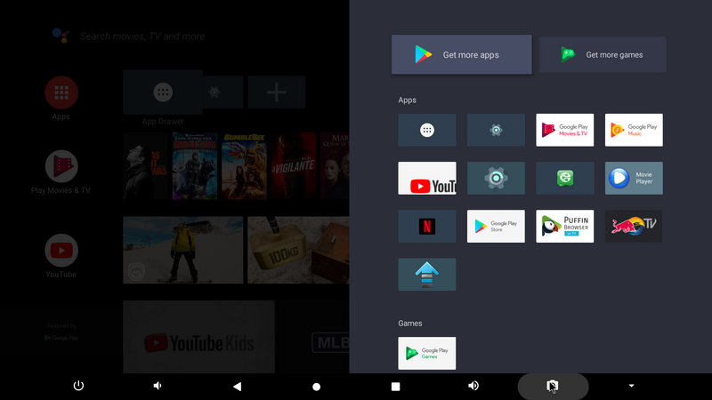712x400 pixels.
Task: Lower volume with the volume down icon
Action: pyautogui.click(x=158, y=386)
